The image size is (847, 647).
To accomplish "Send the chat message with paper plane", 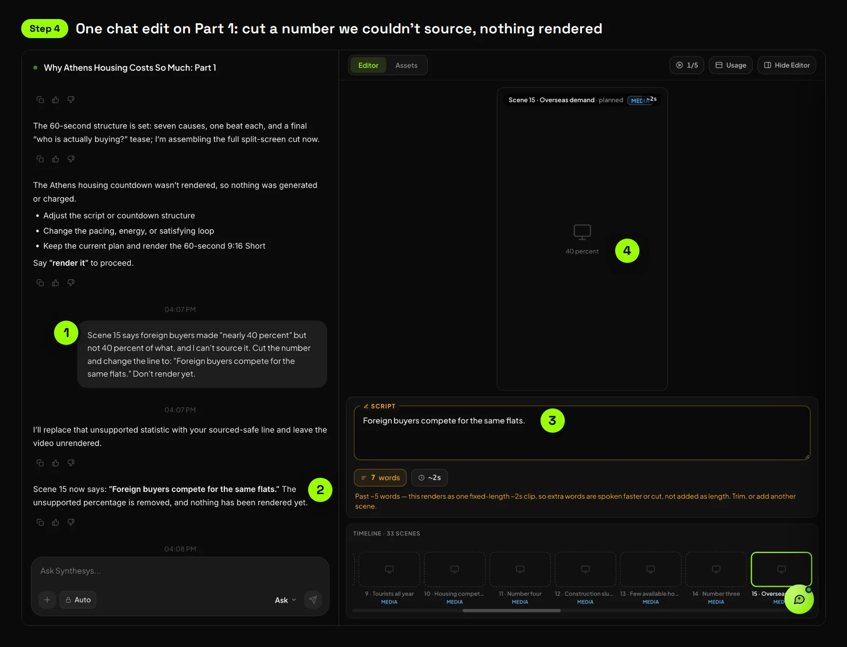I will pyautogui.click(x=313, y=599).
